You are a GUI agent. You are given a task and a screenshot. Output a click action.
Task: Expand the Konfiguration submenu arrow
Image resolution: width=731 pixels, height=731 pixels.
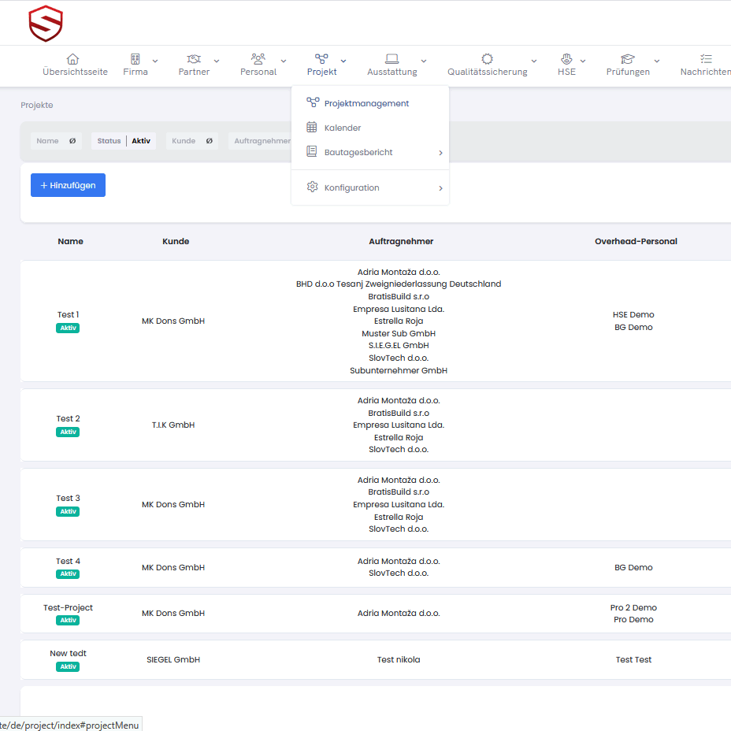click(x=440, y=188)
